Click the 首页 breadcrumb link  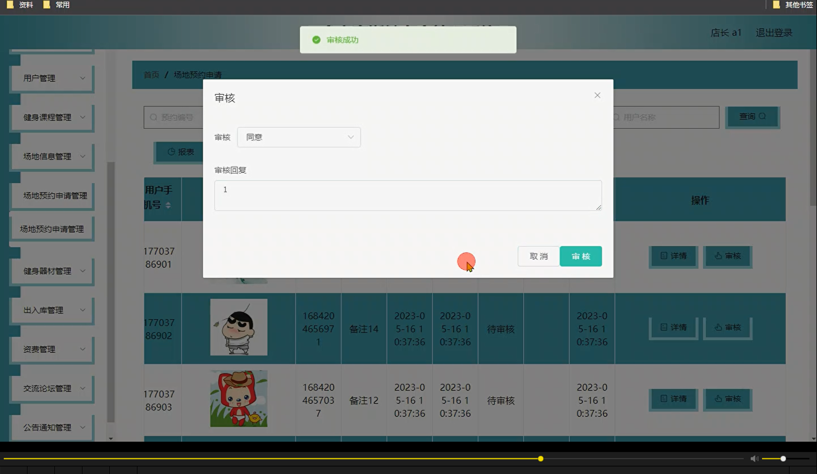pyautogui.click(x=151, y=75)
